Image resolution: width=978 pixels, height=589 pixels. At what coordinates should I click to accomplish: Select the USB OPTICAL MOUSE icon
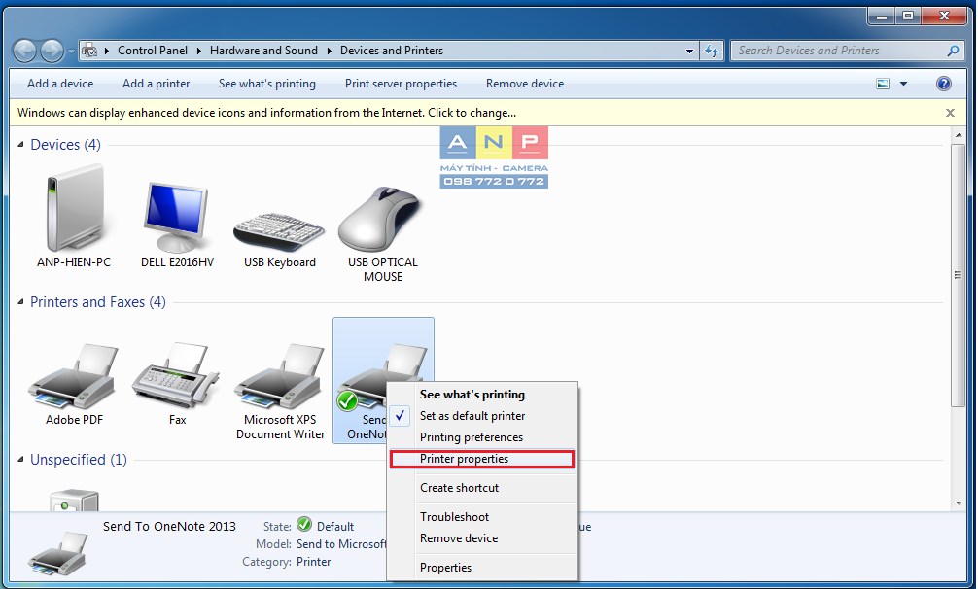click(x=381, y=220)
